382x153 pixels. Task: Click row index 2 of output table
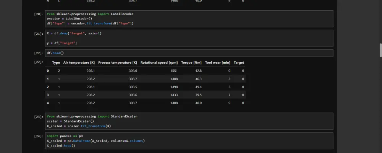48,87
